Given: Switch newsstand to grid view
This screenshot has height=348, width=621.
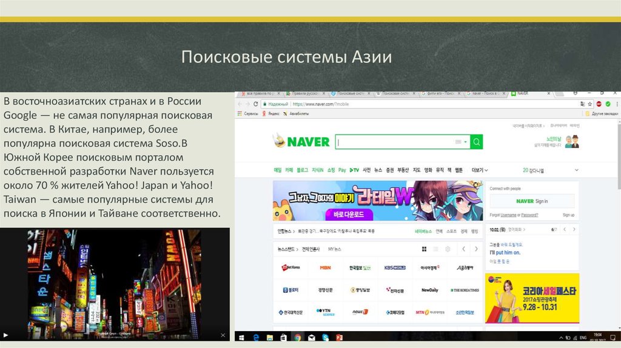Looking at the screenshot, I should point(423,249).
